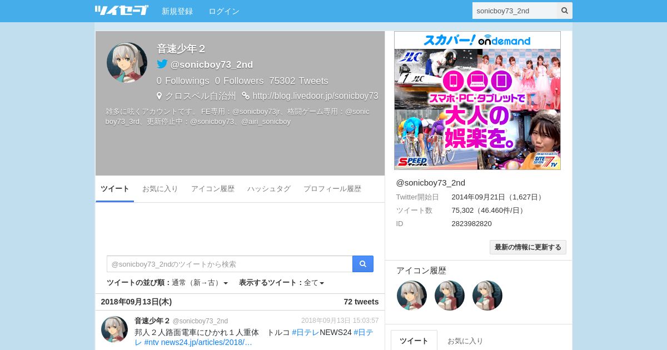
Task: Click tweet author name 音速少年２
Action: tap(152, 321)
